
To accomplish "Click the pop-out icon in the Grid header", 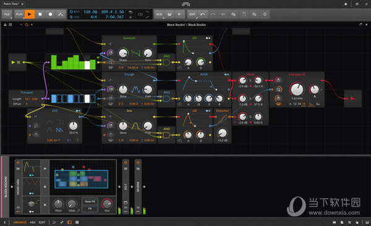I will tap(360, 25).
